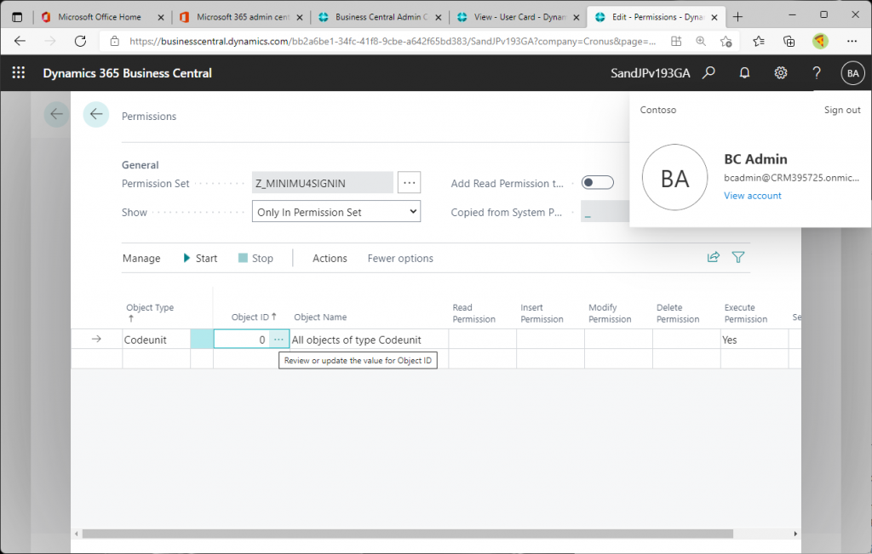Click the browser back arrow
872x554 pixels.
tap(20, 41)
